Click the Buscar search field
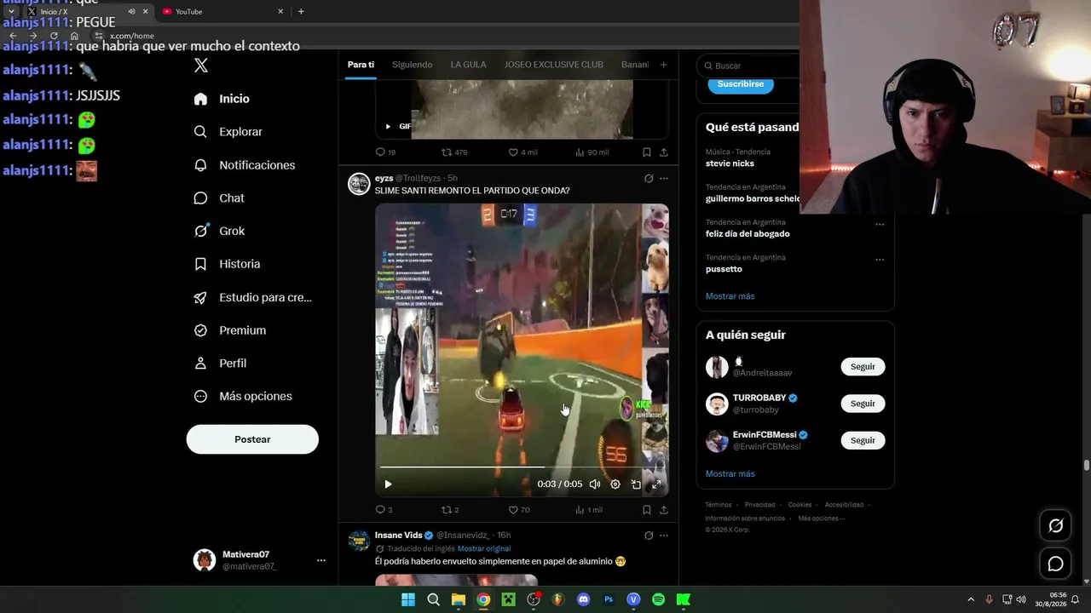 coord(748,66)
